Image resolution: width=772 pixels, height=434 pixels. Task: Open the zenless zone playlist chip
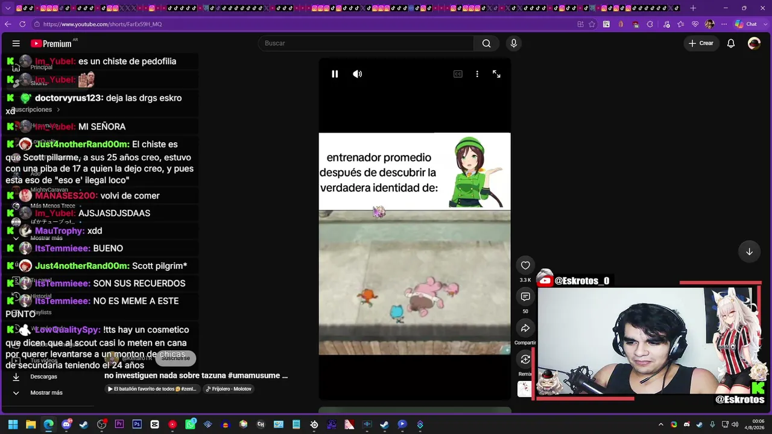click(x=152, y=389)
